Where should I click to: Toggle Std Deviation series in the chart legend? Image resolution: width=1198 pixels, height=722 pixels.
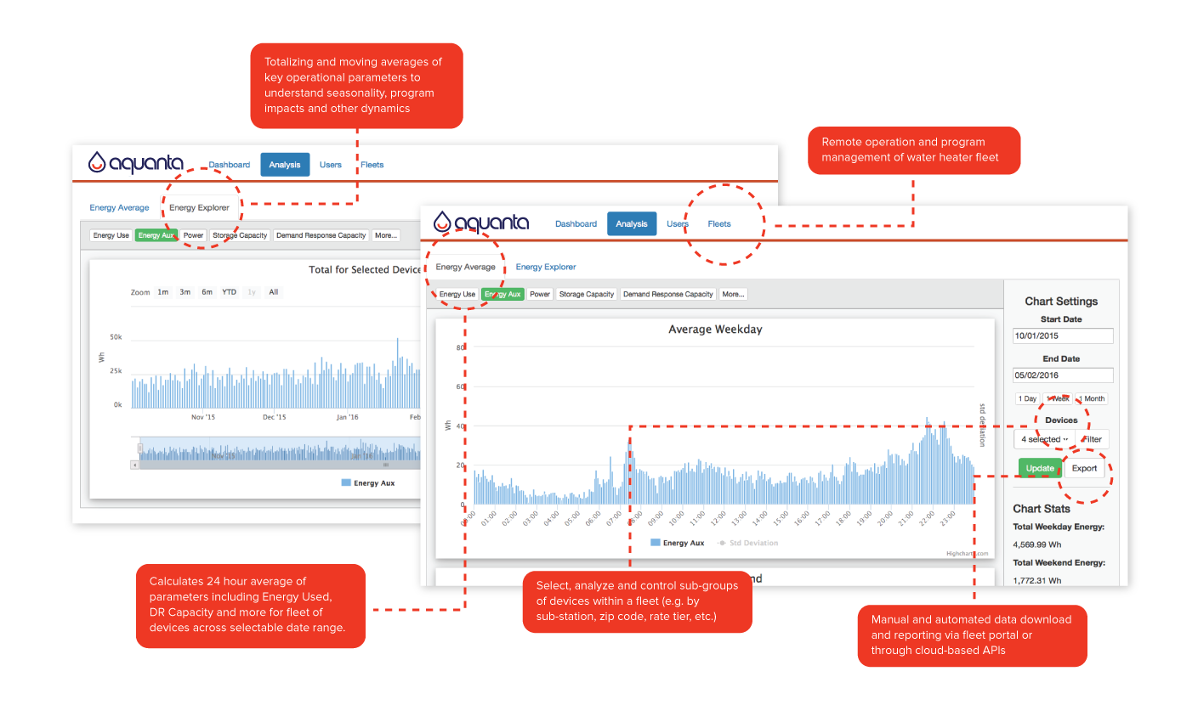click(x=748, y=543)
